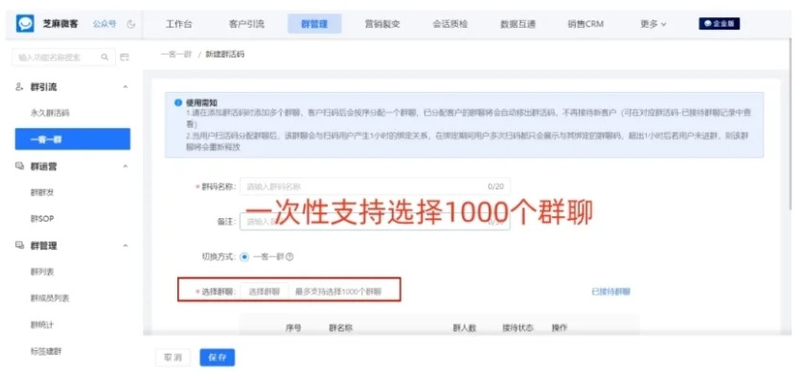802x375 pixels.
Task: Collapse the 群管理 sidebar section chevron
Action: (126, 246)
